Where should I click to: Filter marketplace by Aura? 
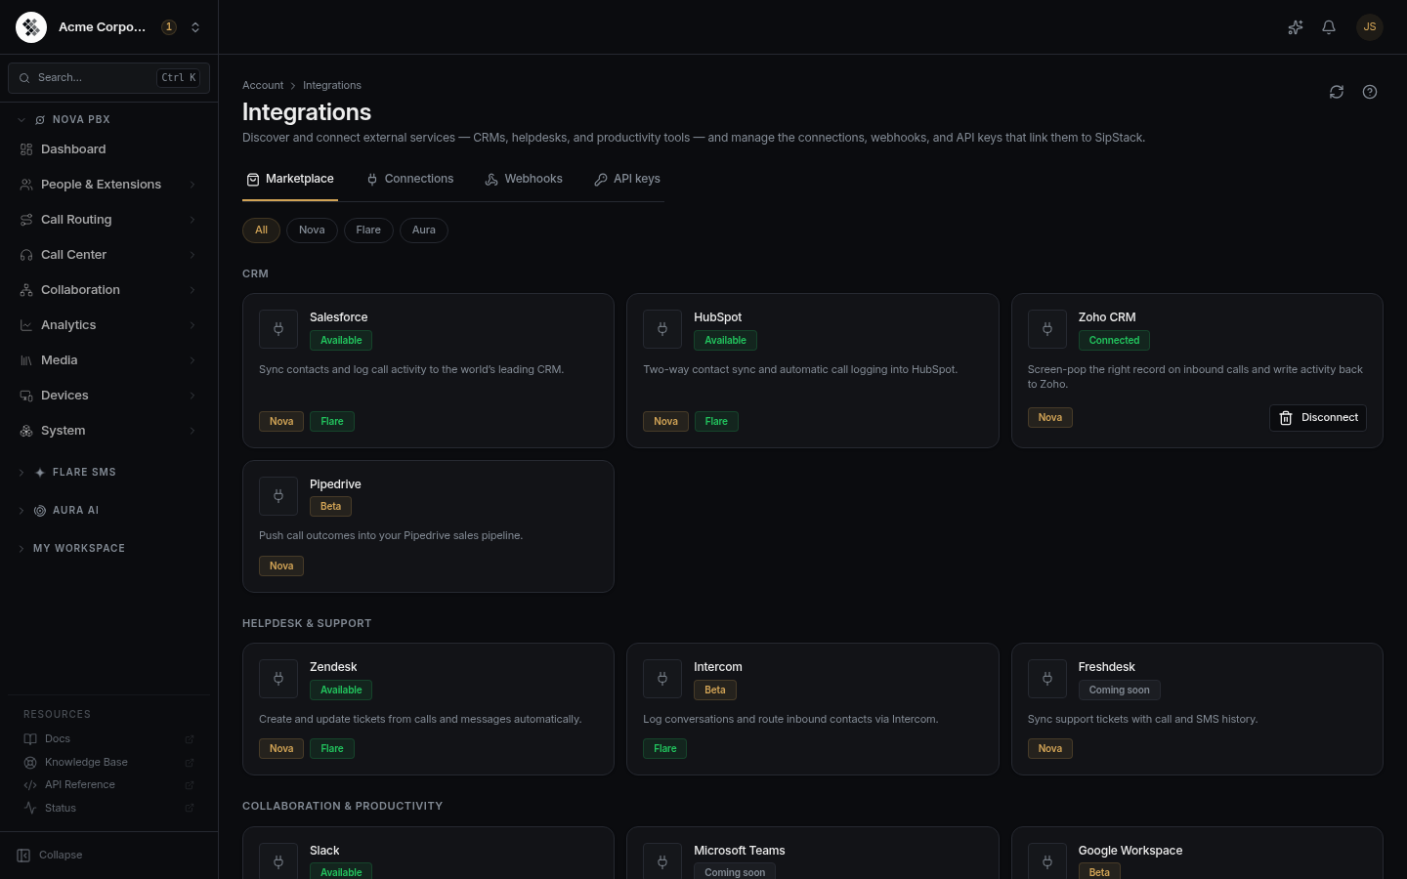pos(424,230)
